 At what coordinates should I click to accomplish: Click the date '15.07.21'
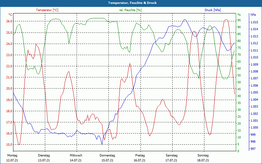[107, 160]
